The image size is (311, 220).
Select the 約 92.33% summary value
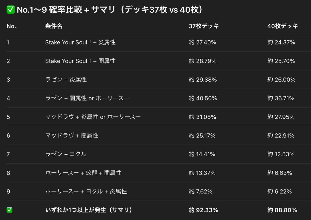(x=203, y=210)
